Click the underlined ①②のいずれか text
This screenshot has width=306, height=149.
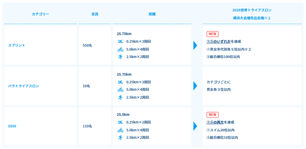tap(218, 42)
